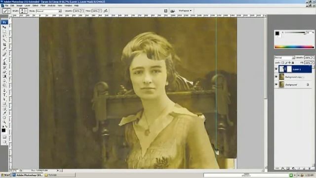Click the lock icon on Background layer

click(x=308, y=85)
